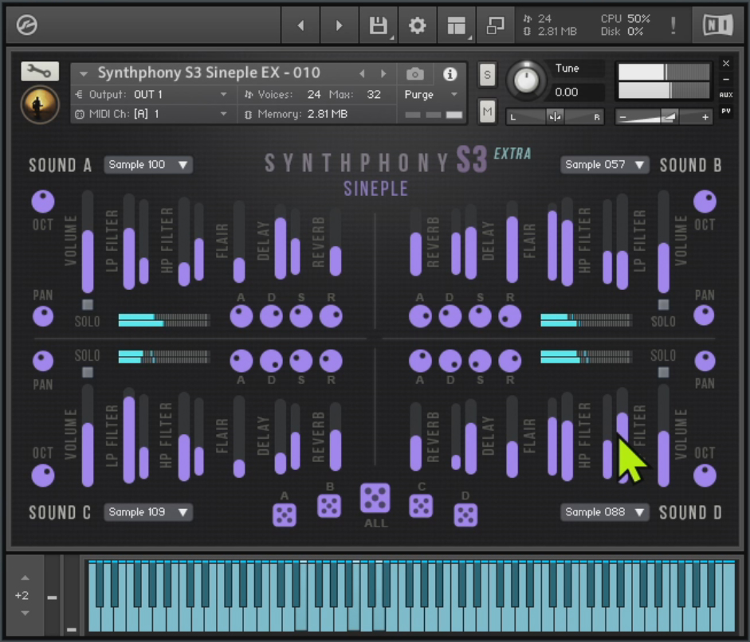Click Sound A FLAIR slider
750x642 pixels.
238,241
